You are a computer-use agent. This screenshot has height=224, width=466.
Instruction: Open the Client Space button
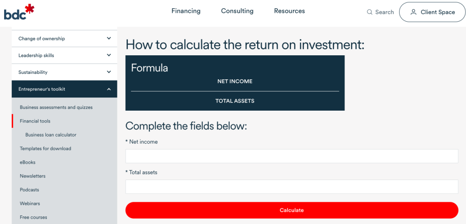(432, 12)
